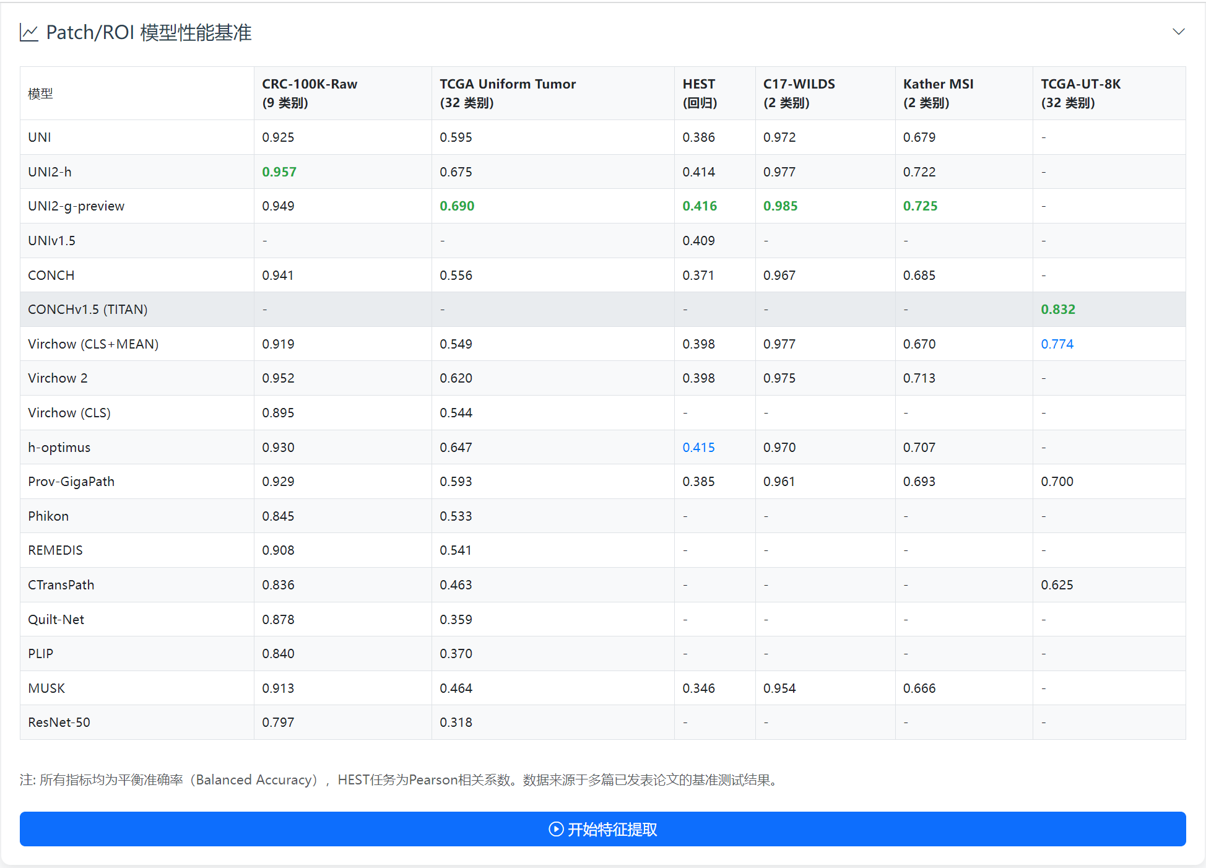Click the HEST (回归) column header
Image resolution: width=1206 pixels, height=868 pixels.
[699, 93]
